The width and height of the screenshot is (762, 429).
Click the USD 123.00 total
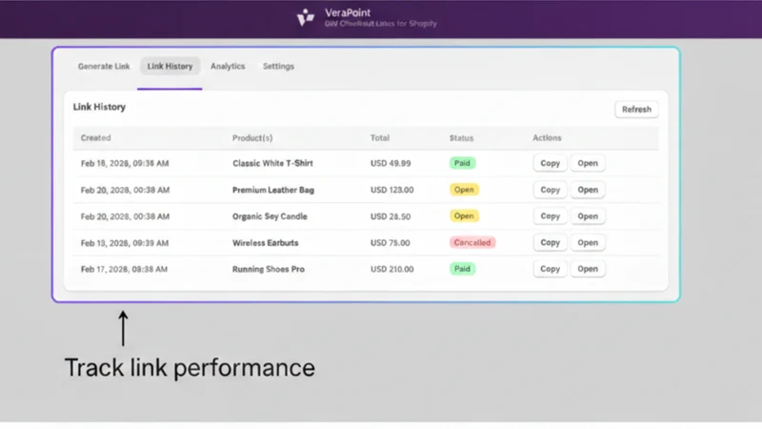(x=392, y=190)
